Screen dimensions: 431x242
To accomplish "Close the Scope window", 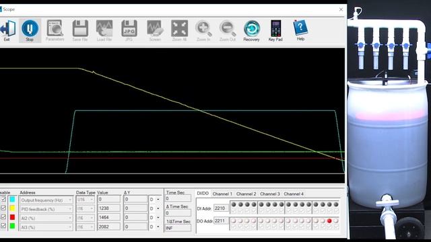I will tap(341, 9).
